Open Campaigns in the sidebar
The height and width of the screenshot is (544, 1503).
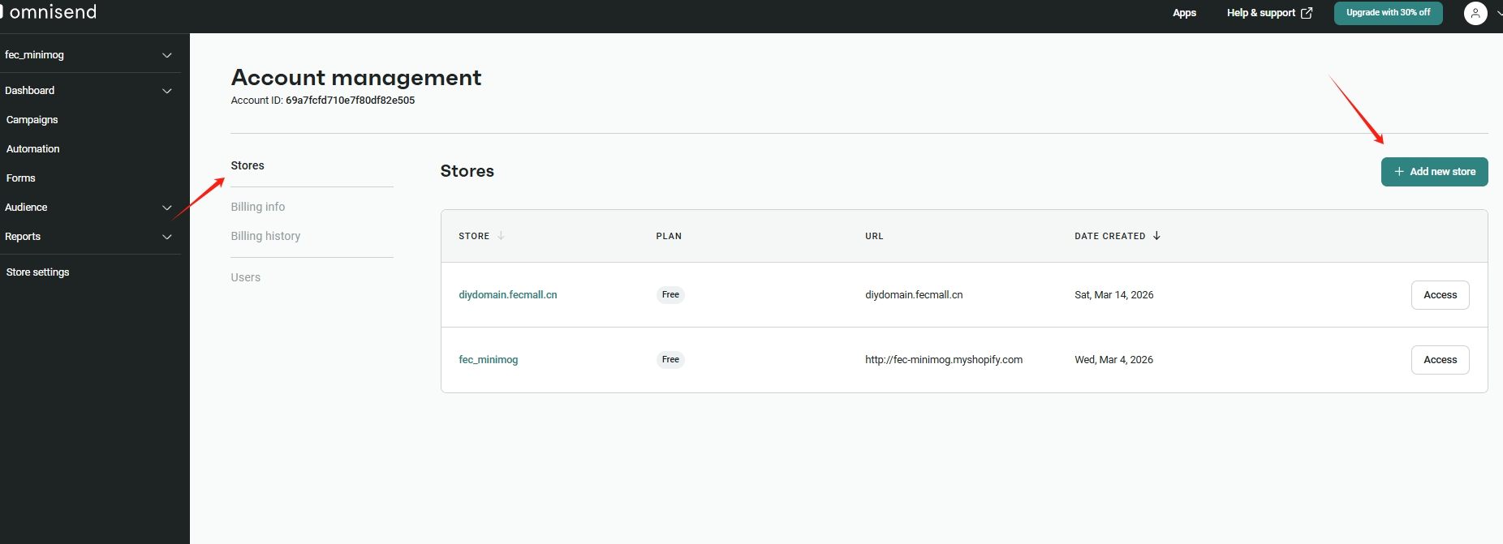pyautogui.click(x=32, y=120)
